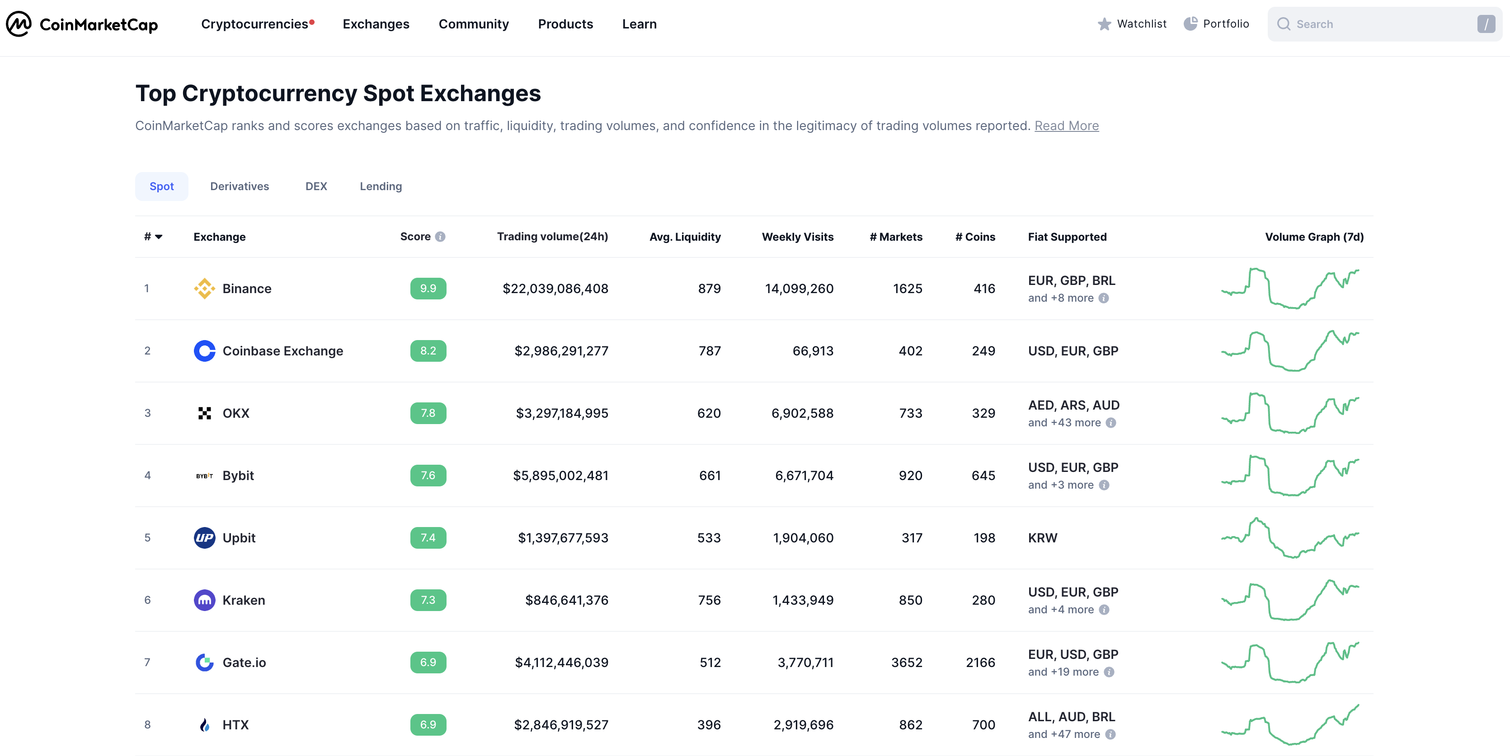
Task: Open the Exchanges menu
Action: pos(376,24)
